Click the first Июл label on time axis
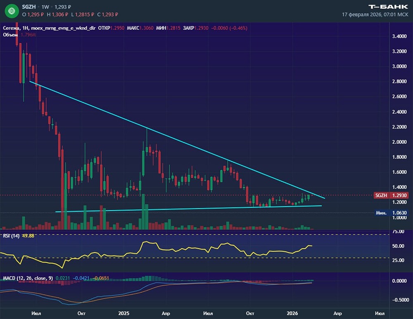413x319 pixels. [x=36, y=313]
